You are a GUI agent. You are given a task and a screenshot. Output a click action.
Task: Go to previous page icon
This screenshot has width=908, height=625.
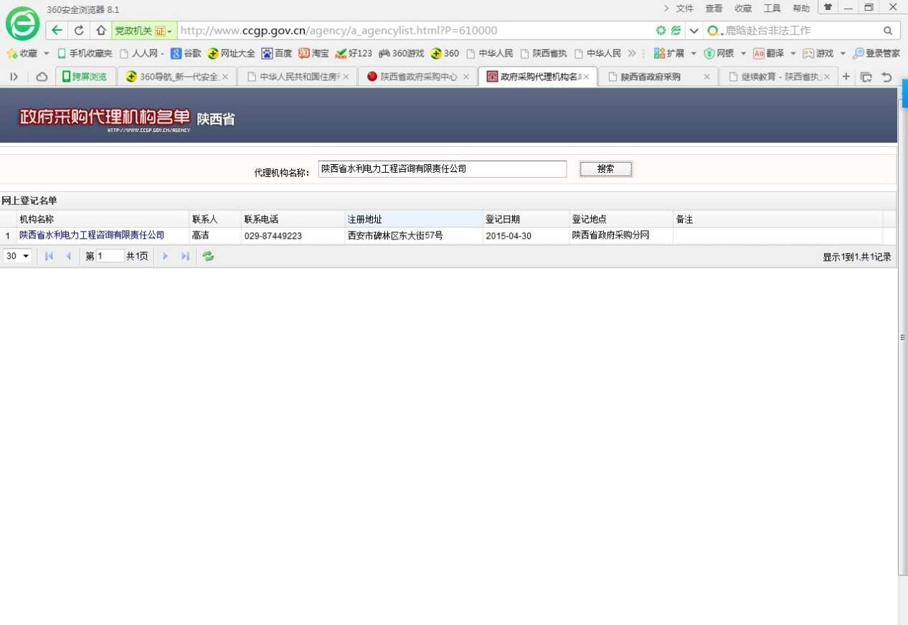68,256
